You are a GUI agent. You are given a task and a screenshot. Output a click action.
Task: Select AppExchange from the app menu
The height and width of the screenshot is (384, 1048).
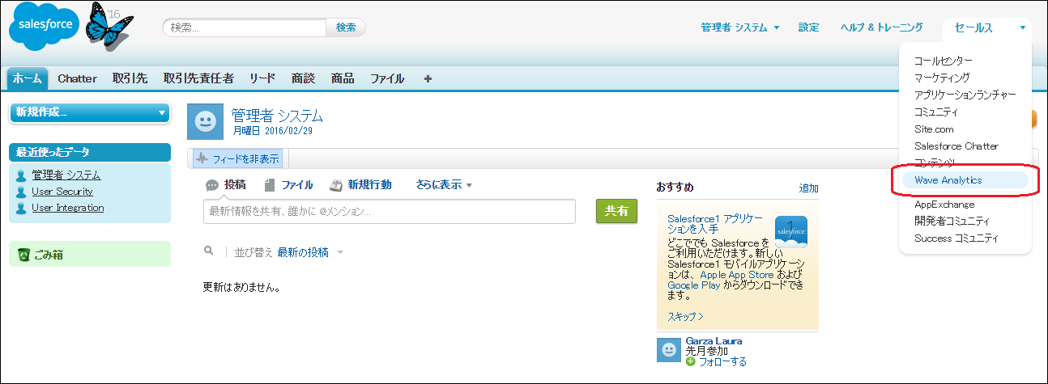pyautogui.click(x=944, y=205)
